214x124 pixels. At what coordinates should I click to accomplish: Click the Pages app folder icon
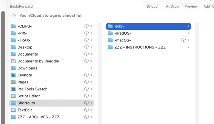[x=13, y=82]
